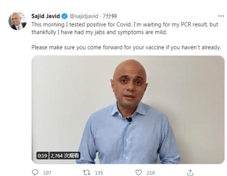Click the 0:19 video duration badge
Image resolution: width=227 pixels, height=176 pixels.
42,155
